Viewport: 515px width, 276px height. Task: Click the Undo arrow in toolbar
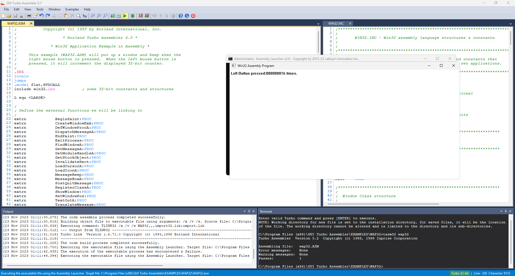pyautogui.click(x=42, y=16)
